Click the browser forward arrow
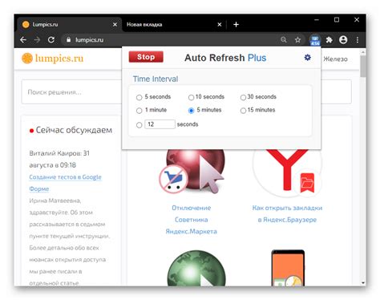The width and height of the screenshot is (380, 300). pos(37,40)
